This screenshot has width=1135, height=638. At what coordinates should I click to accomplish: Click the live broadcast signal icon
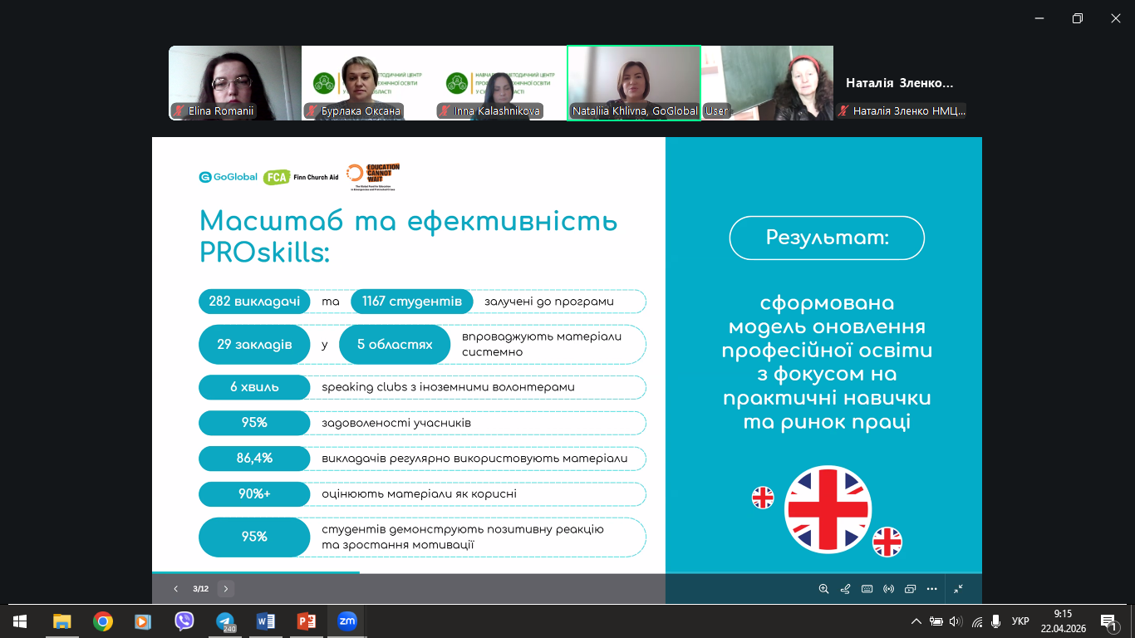click(888, 589)
